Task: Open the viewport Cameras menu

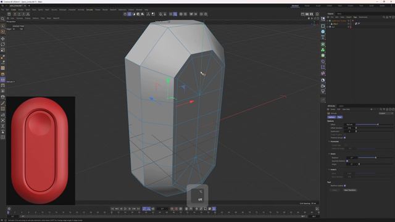Action: (x=19, y=18)
